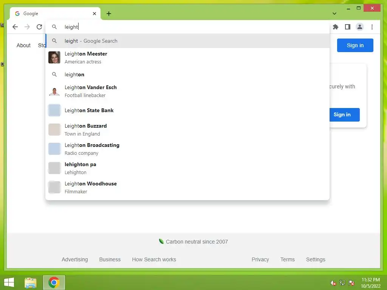The image size is (387, 290).
Task: Open the Chrome profile avatar
Action: (x=360, y=27)
